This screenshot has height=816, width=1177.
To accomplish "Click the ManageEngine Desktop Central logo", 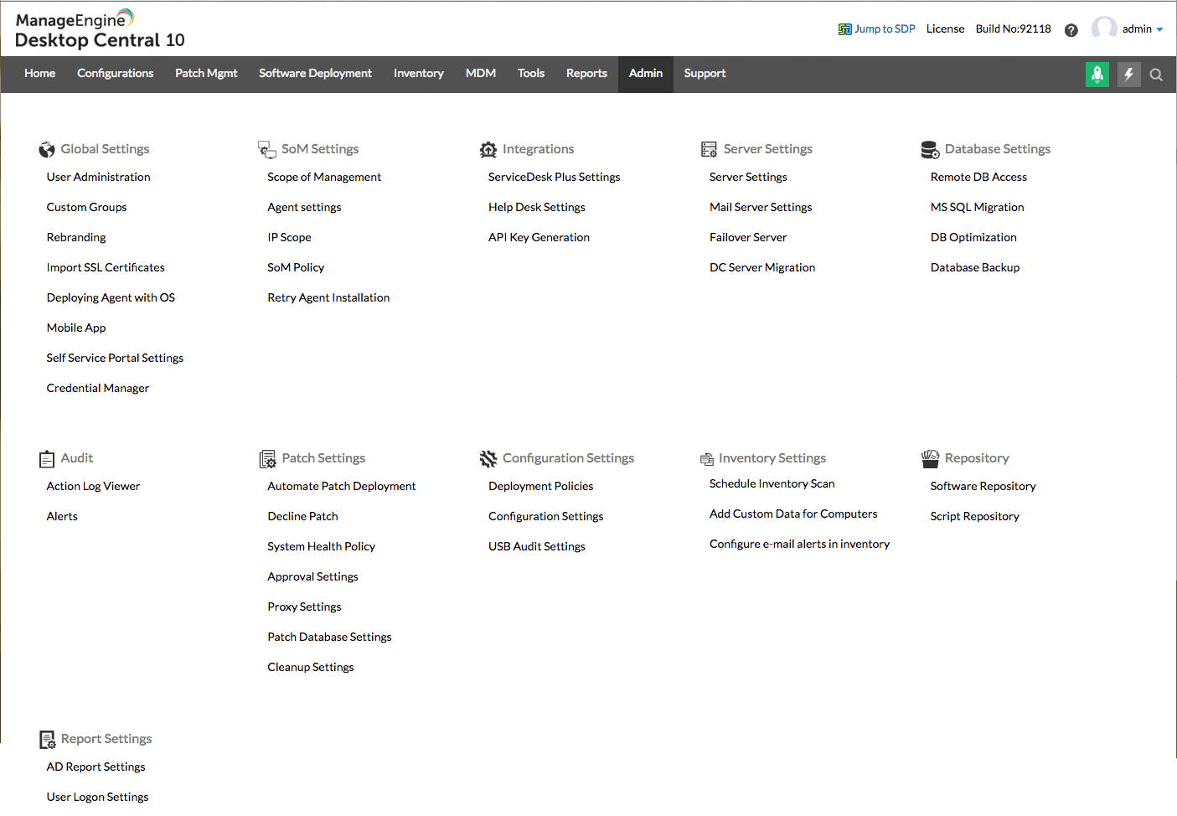I will coord(100,29).
